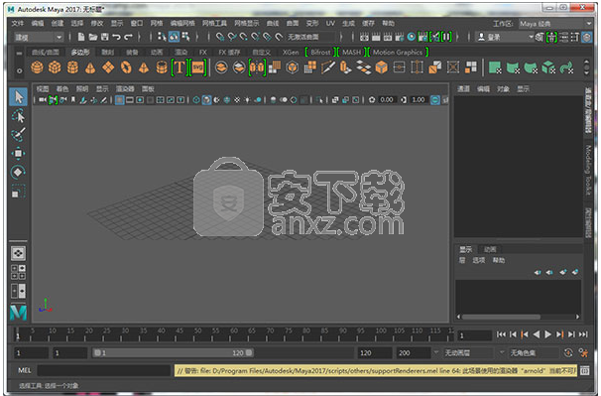Create a polygon sphere from the shelf
Screen dimensions: 601x396
[x=37, y=67]
